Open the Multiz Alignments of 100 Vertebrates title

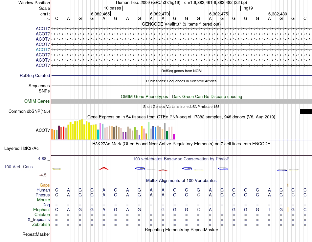pyautogui.click(x=181, y=181)
